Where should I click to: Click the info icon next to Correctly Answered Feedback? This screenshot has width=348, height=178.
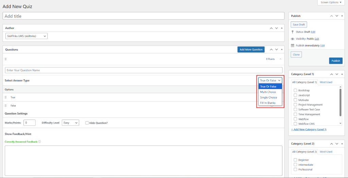[x=40, y=142]
